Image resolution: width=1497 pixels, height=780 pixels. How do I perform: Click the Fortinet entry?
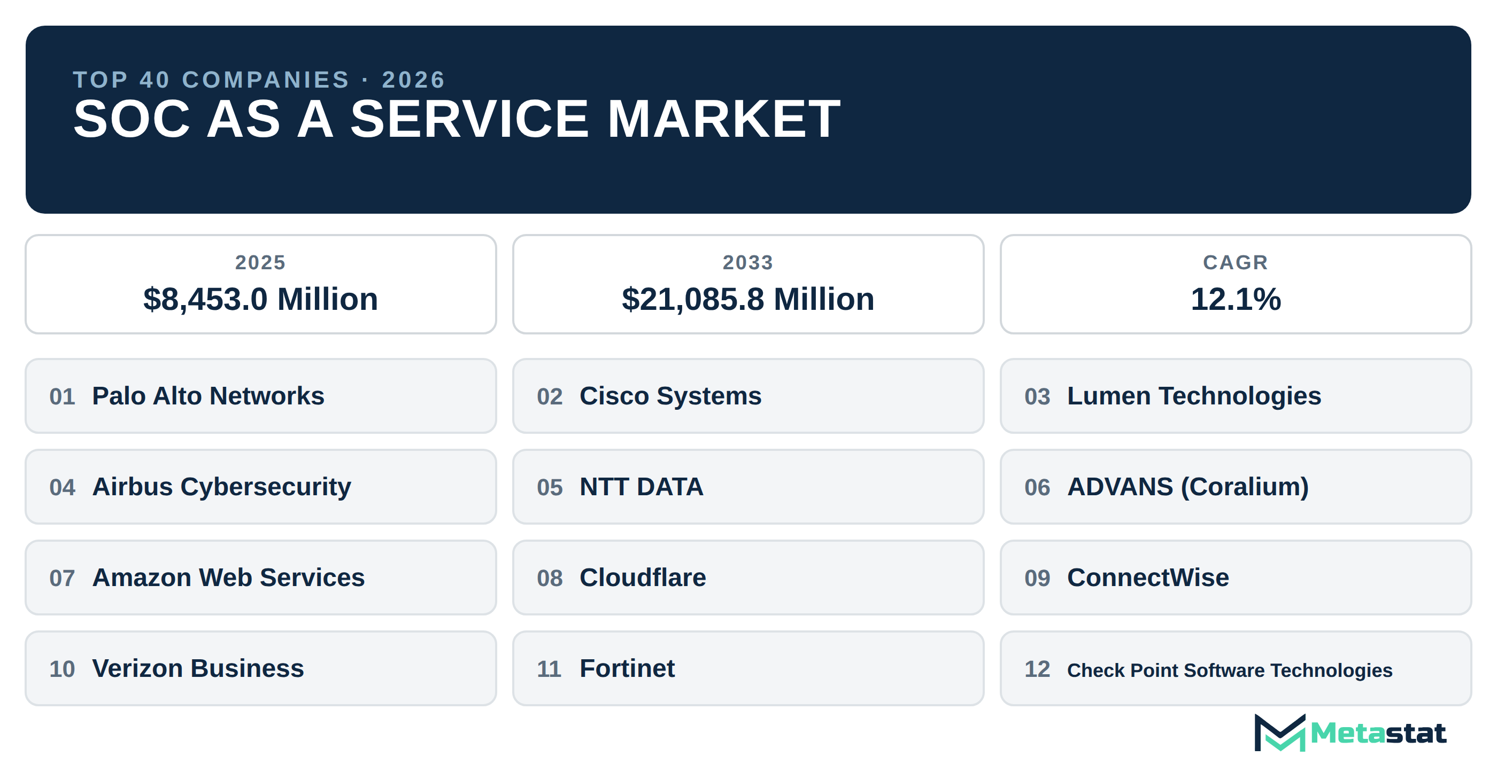pos(748,668)
